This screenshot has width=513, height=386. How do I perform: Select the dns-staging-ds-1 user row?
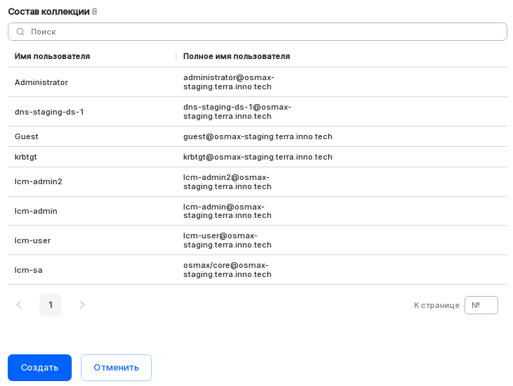pos(49,112)
